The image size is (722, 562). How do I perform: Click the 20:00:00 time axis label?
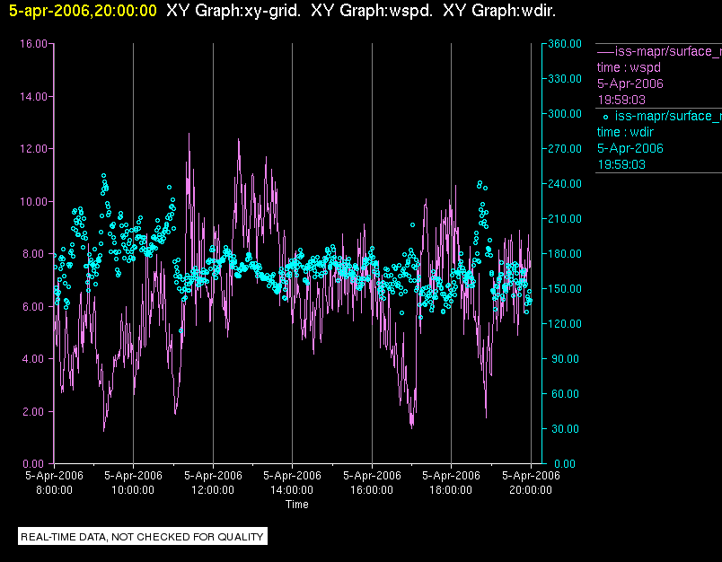[x=531, y=490]
